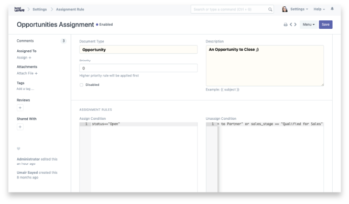Navigate to Assignment Rule breadcrumb
This screenshot has height=204, width=349.
point(70,9)
